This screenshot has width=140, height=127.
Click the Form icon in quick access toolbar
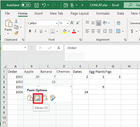(x=66, y=5)
